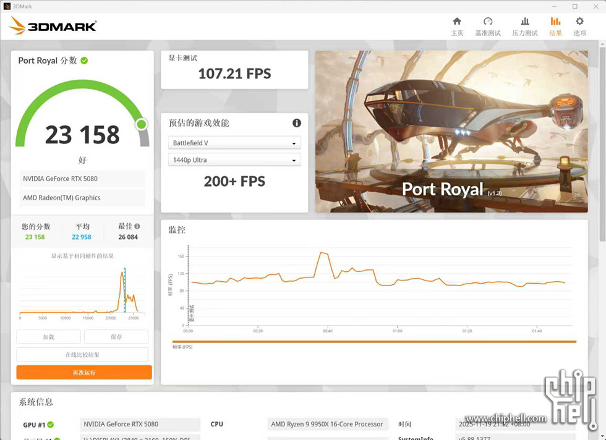
Task: Open 选项 options gear icon
Action: [579, 22]
